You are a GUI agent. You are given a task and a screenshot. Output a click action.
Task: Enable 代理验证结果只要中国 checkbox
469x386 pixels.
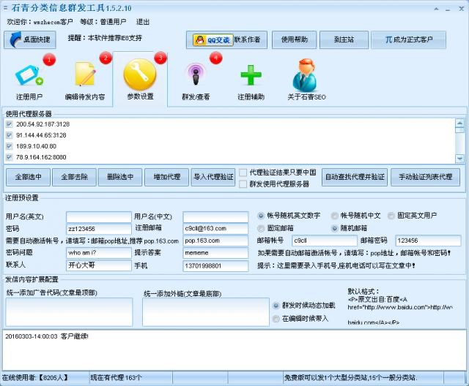click(x=243, y=173)
